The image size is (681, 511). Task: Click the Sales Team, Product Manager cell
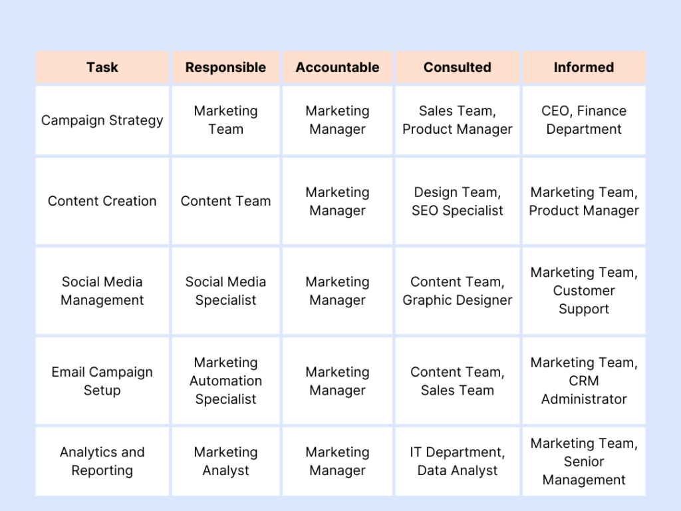(458, 120)
